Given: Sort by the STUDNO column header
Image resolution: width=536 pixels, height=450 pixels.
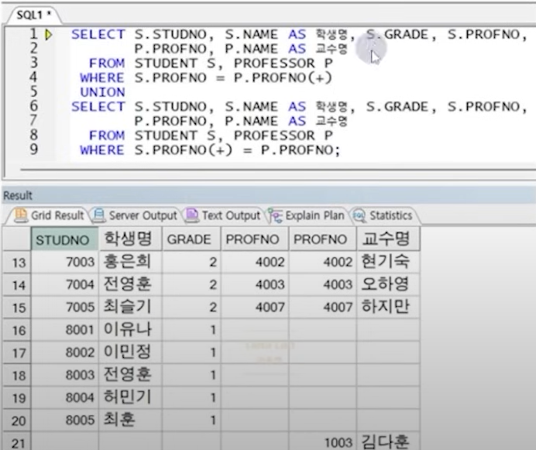Looking at the screenshot, I should pyautogui.click(x=64, y=239).
